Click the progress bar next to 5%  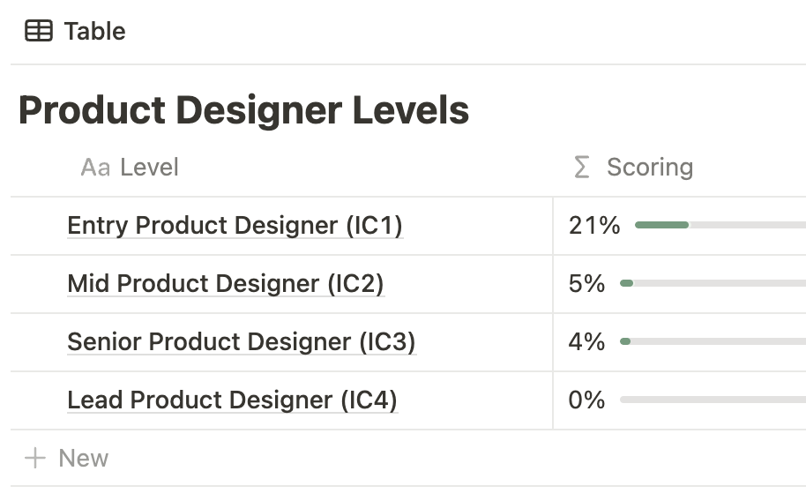pos(713,284)
